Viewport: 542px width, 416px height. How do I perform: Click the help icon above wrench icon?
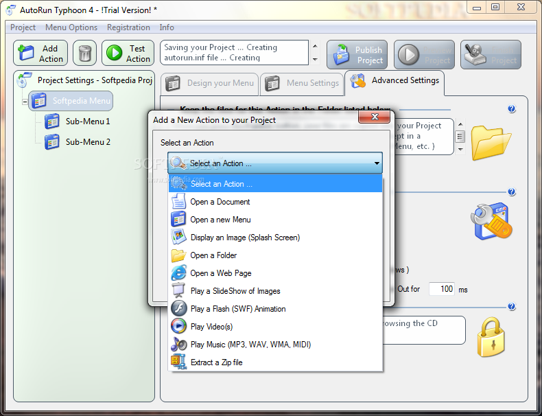pyautogui.click(x=512, y=192)
